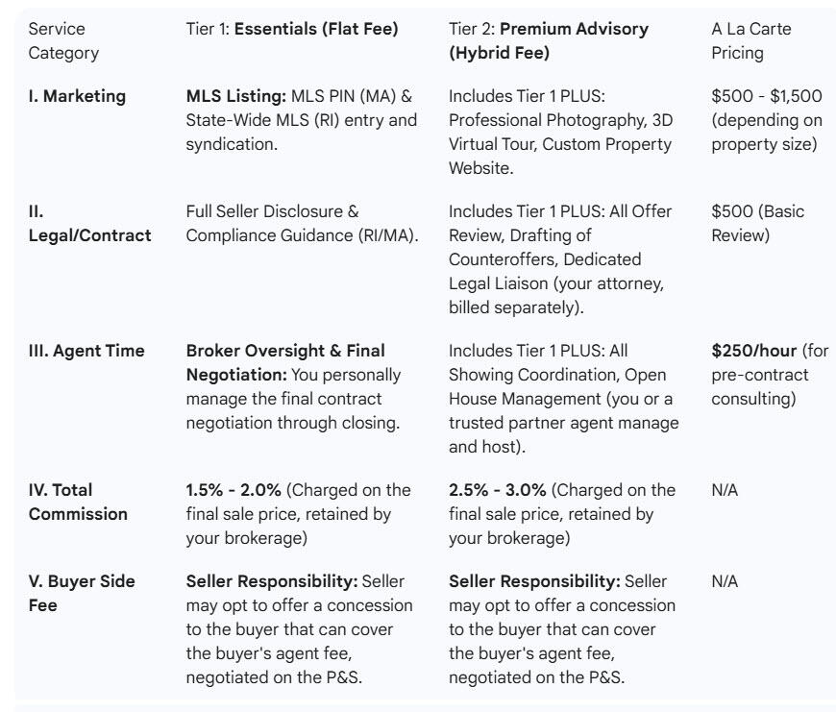Click the Full Seller Disclosure cell

click(x=301, y=223)
